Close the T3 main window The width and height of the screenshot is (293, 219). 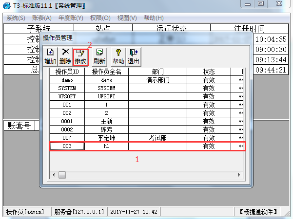coord(279,4)
